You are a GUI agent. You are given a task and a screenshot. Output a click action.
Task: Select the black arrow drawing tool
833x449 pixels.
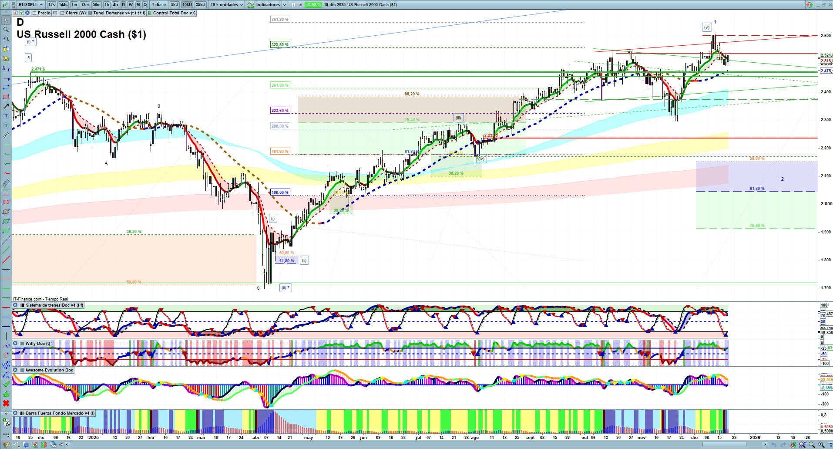6,106
